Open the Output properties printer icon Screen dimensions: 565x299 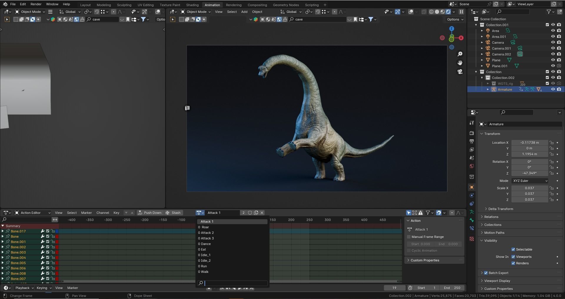tap(472, 141)
